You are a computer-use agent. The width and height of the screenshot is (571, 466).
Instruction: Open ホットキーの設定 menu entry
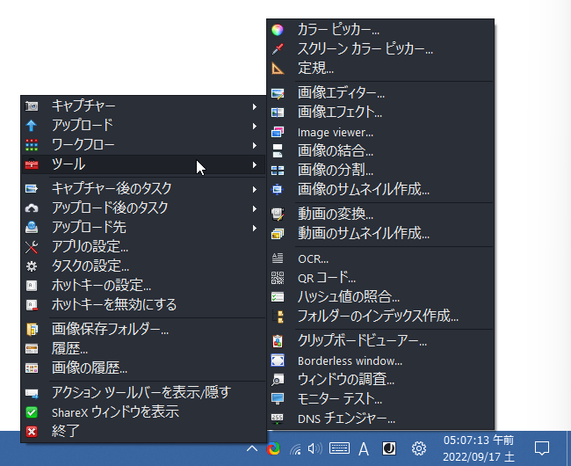point(144,285)
